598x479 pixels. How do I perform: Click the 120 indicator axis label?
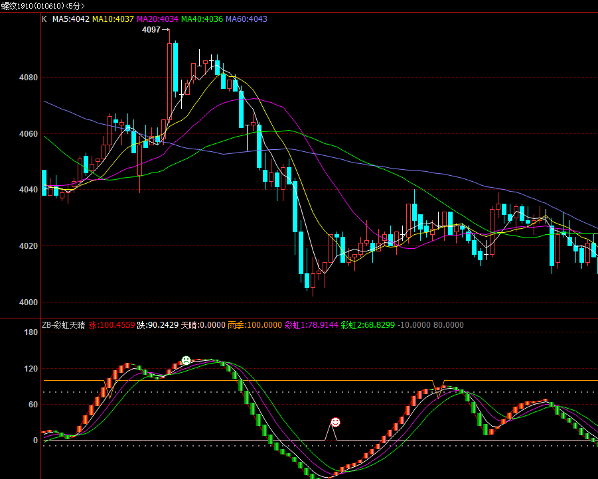pos(31,369)
